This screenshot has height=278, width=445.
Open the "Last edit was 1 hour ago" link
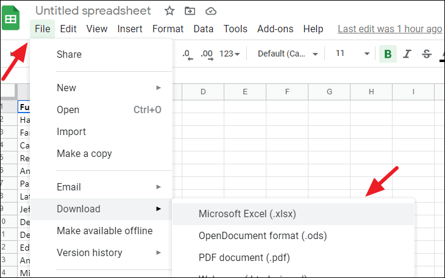tap(390, 29)
